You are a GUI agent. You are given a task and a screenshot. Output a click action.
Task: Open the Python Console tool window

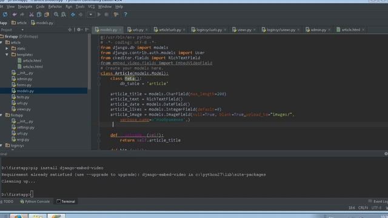pyautogui.click(x=35, y=202)
